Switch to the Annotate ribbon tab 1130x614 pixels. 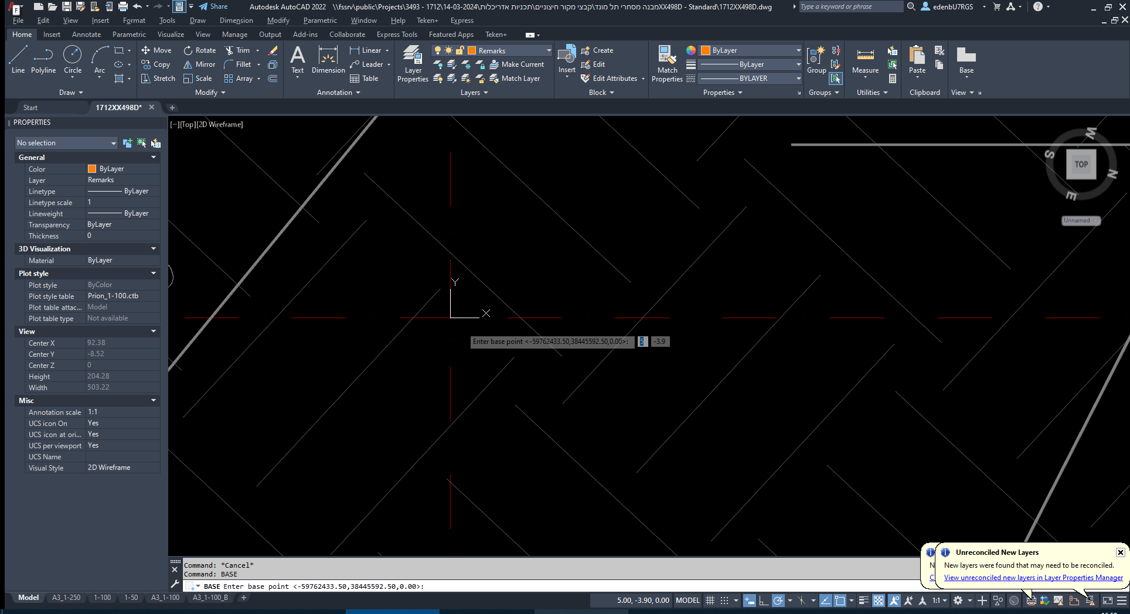(x=86, y=34)
